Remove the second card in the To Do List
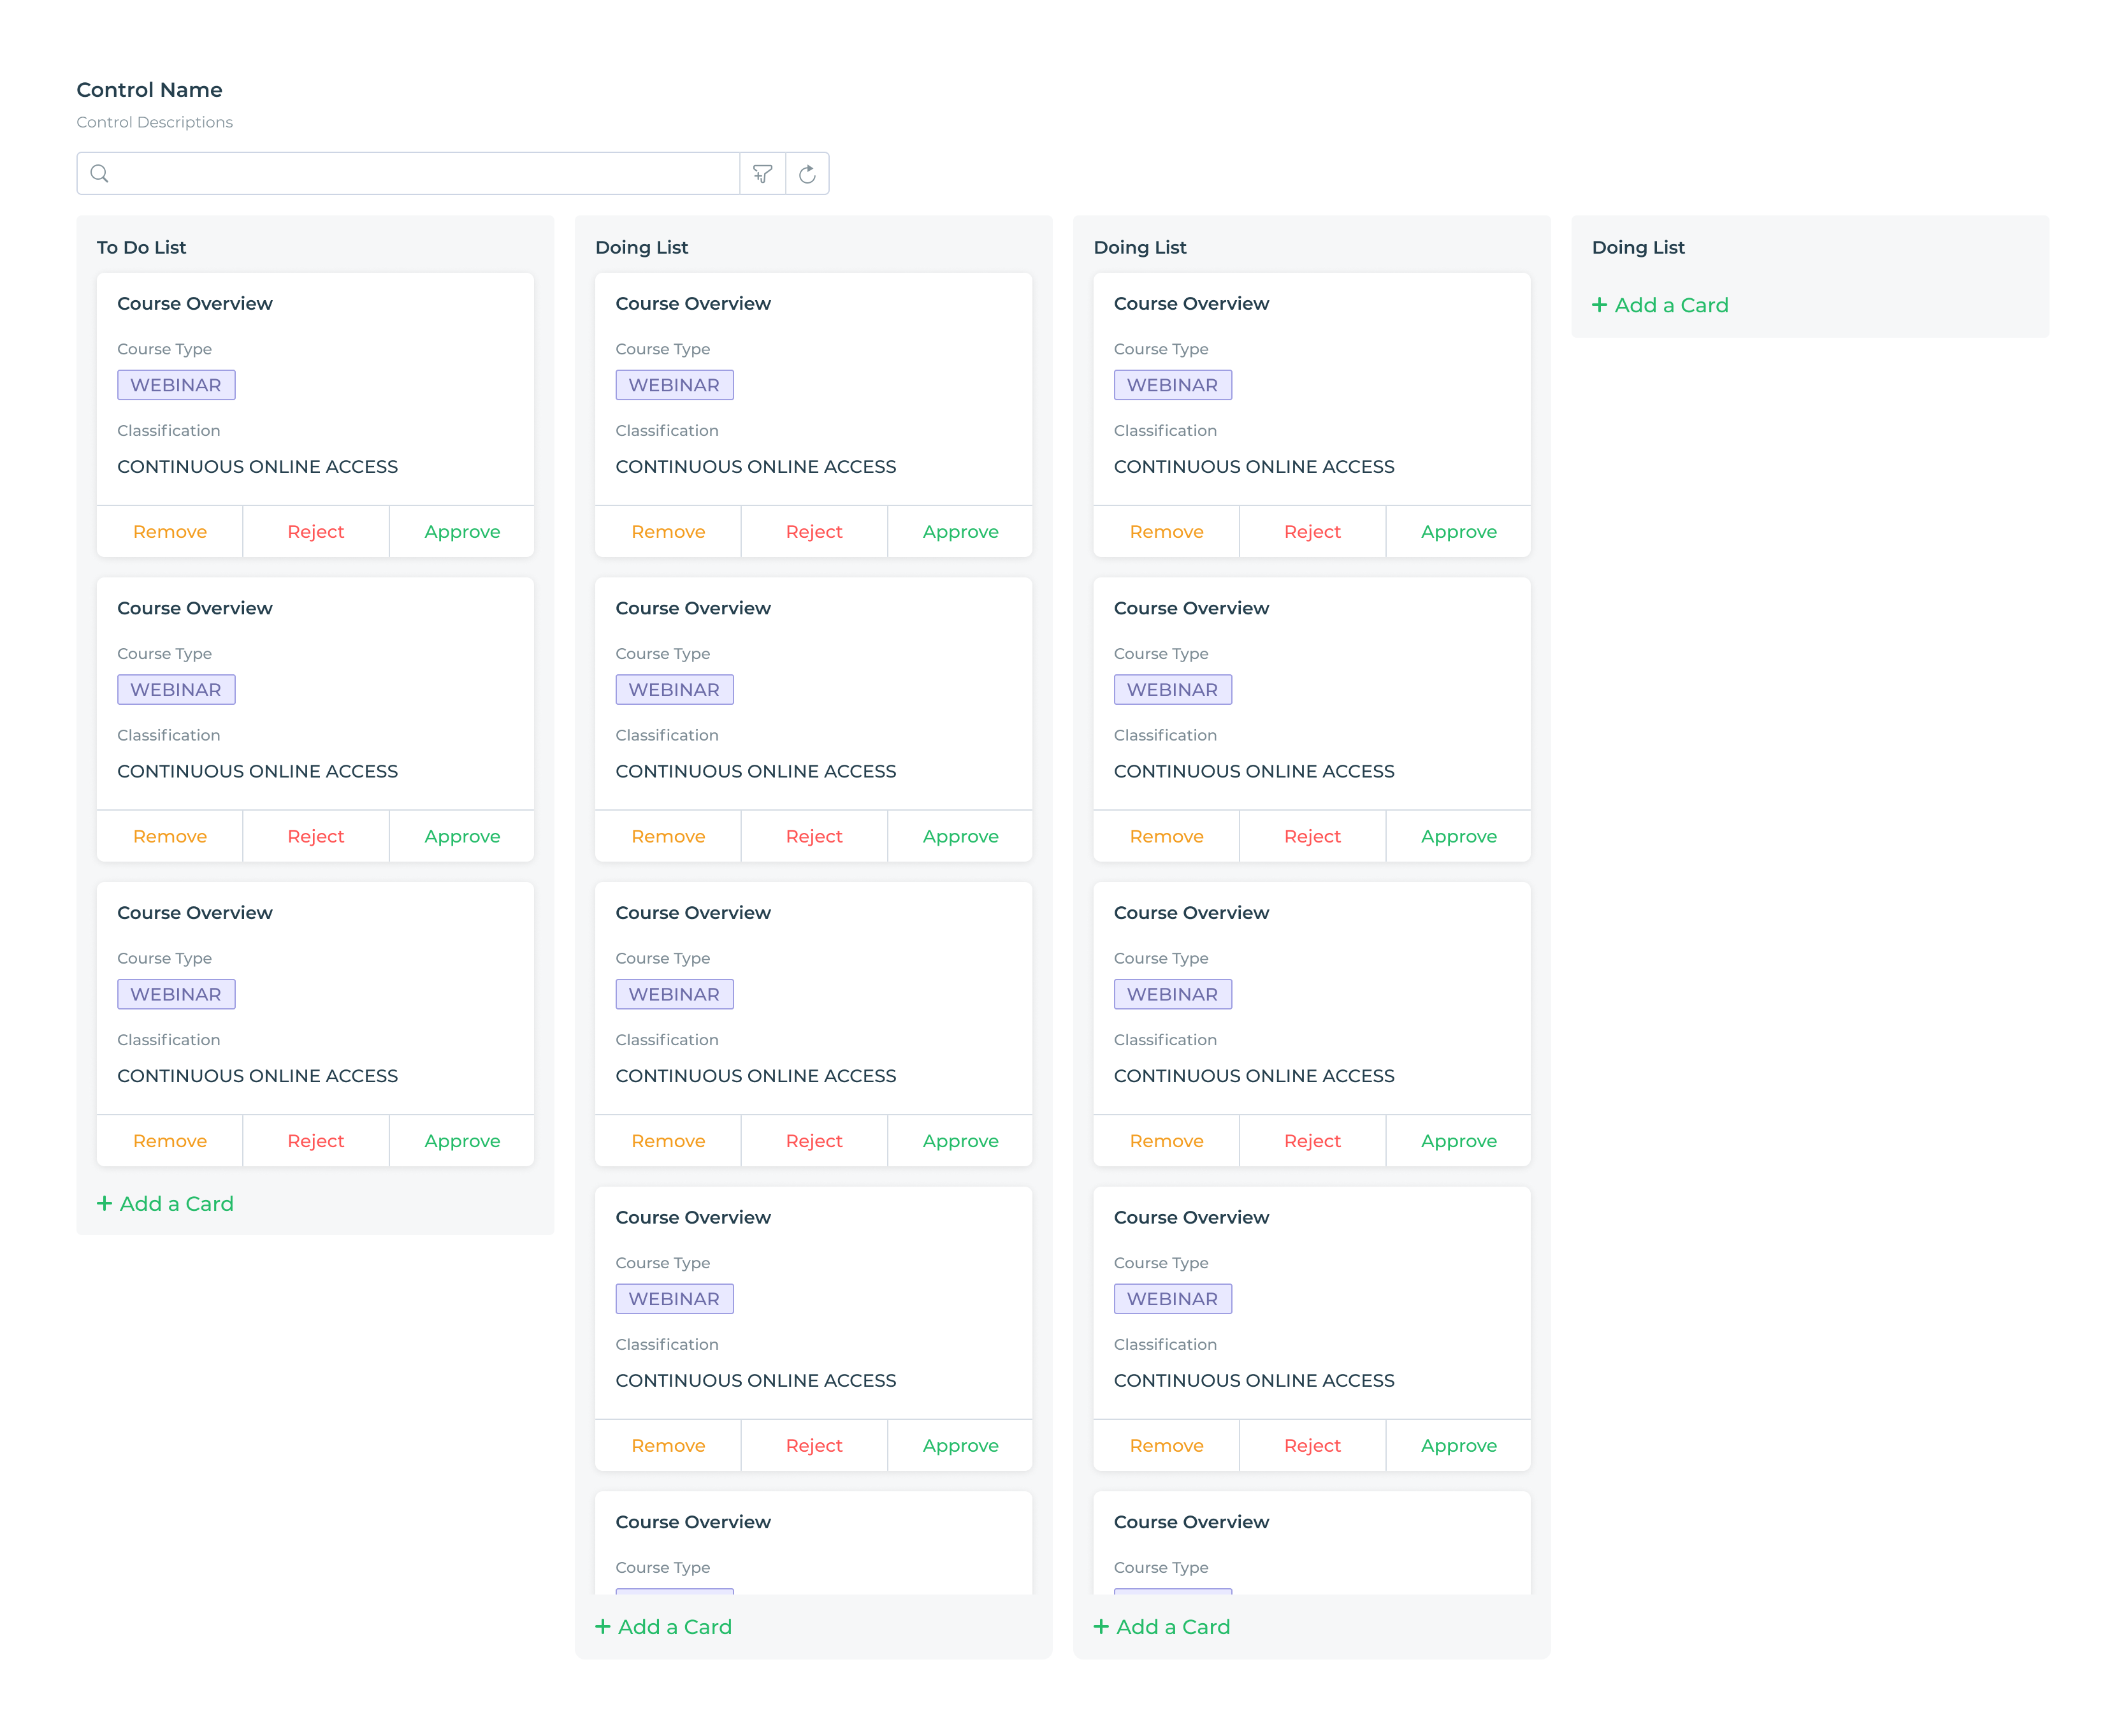The image size is (2126, 1736). click(x=170, y=836)
